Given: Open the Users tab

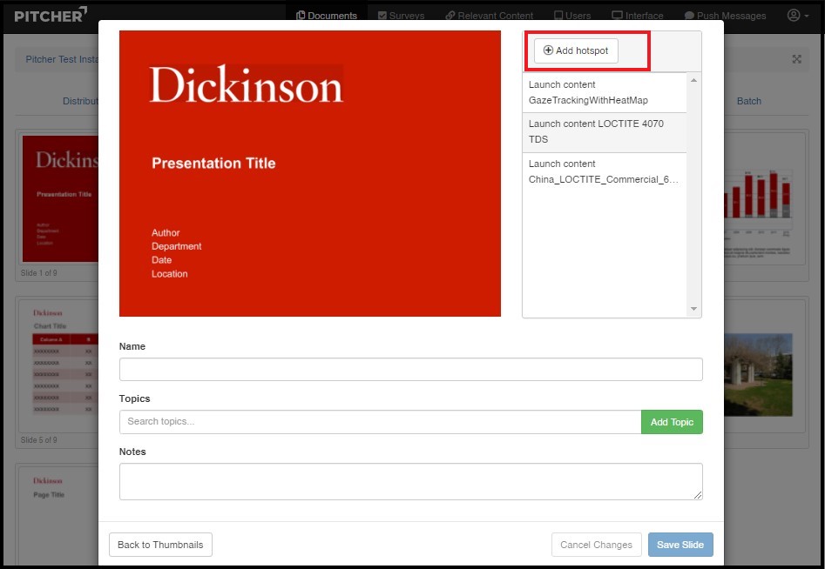Looking at the screenshot, I should [571, 16].
